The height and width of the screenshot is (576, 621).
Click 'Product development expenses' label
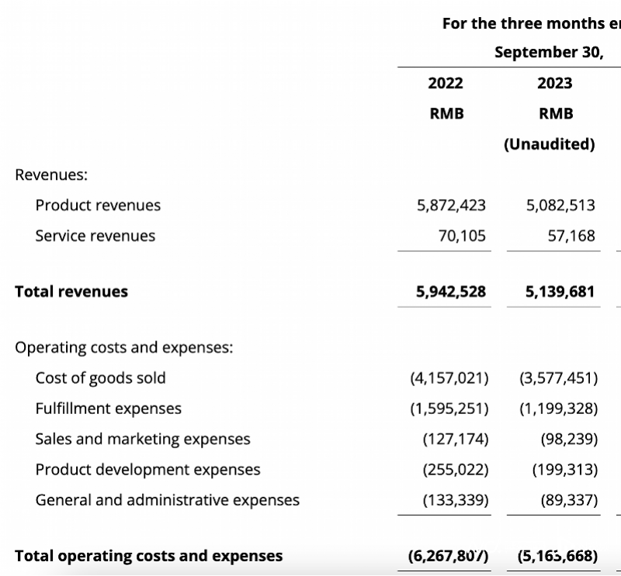pos(147,469)
